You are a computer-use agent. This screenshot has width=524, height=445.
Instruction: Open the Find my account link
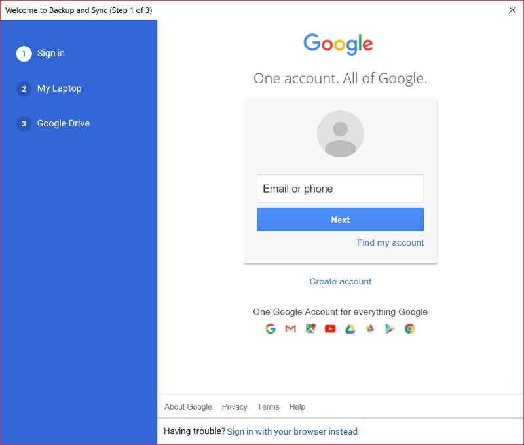(x=390, y=242)
